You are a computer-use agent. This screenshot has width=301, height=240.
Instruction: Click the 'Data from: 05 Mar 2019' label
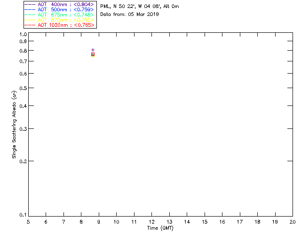130,15
